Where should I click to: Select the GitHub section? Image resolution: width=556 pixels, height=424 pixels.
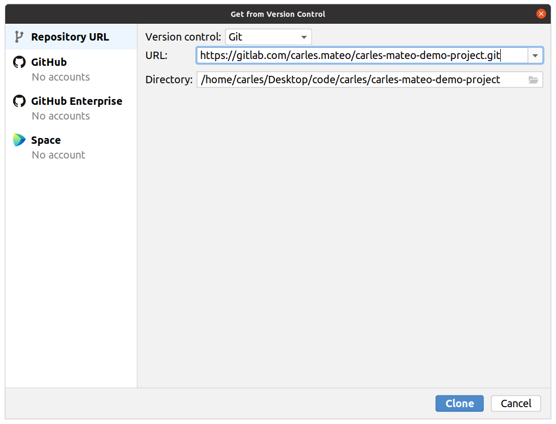[71, 69]
